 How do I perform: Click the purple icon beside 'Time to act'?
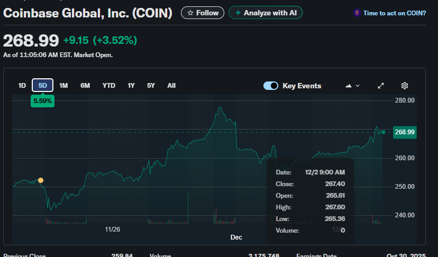pyautogui.click(x=357, y=13)
